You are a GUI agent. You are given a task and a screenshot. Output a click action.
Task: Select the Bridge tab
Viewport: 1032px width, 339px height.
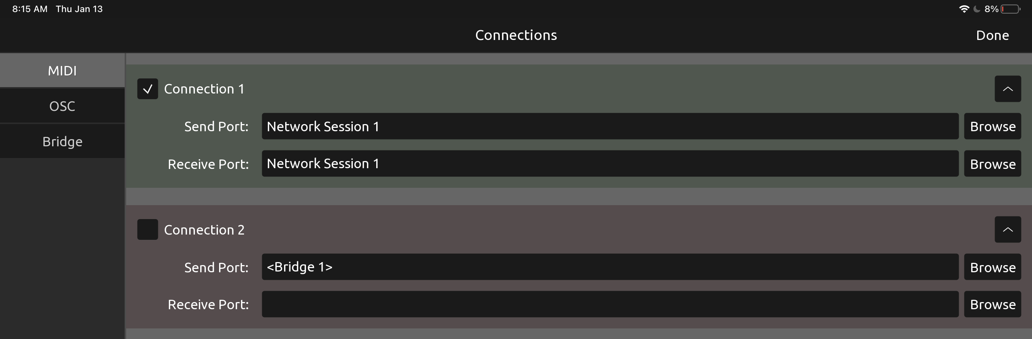point(62,141)
